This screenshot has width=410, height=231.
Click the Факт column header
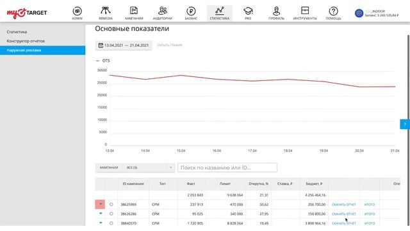(191, 184)
